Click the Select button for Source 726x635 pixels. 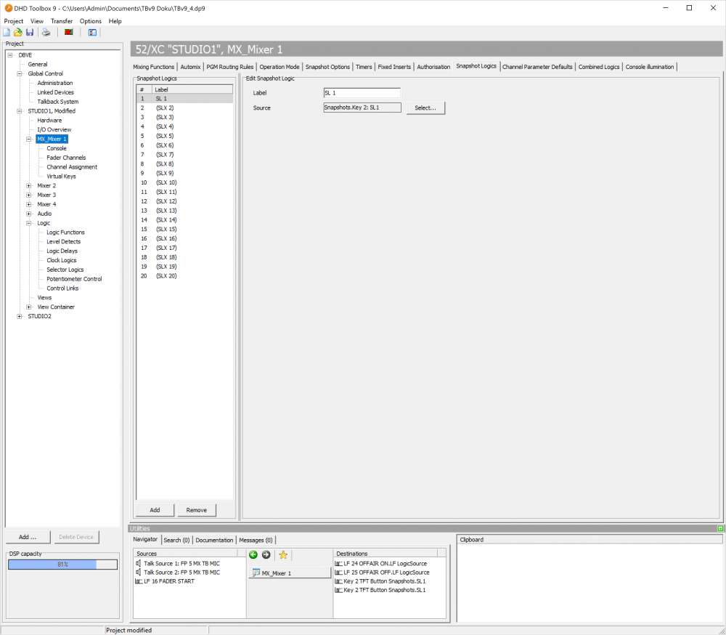point(425,108)
